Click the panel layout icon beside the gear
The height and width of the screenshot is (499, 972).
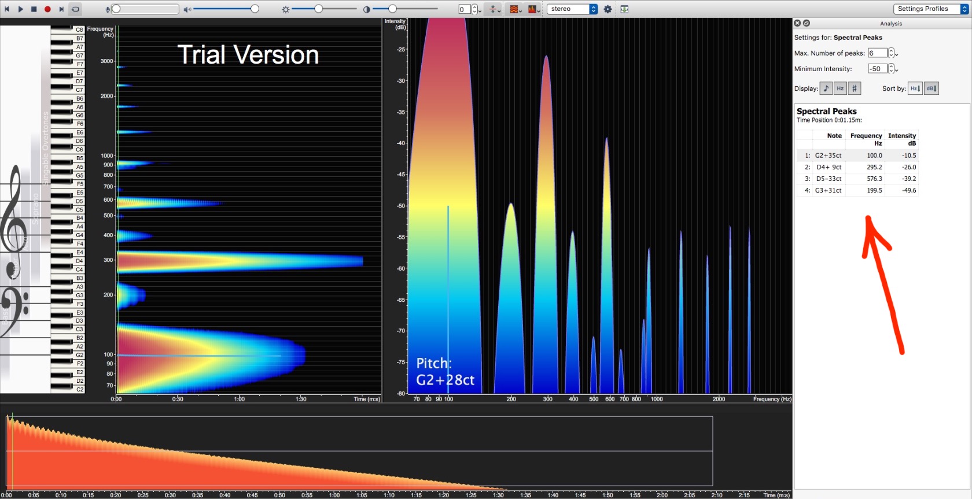[x=624, y=9]
